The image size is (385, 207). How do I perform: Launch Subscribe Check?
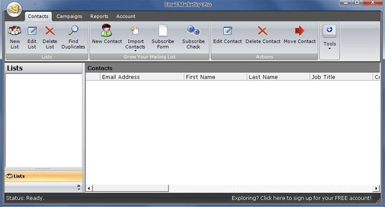click(193, 37)
